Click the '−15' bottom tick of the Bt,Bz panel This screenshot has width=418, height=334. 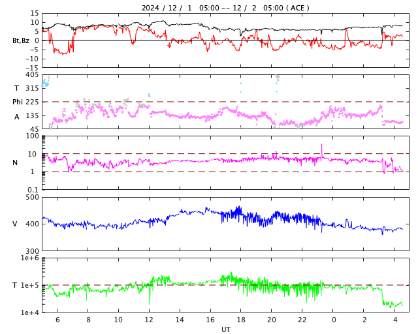32,68
